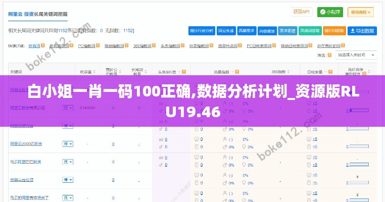Open help icon beside PC指数词 filter
385x202 pixels.
(98, 45)
